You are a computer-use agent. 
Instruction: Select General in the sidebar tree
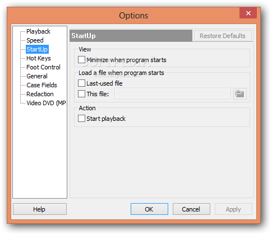coord(37,76)
